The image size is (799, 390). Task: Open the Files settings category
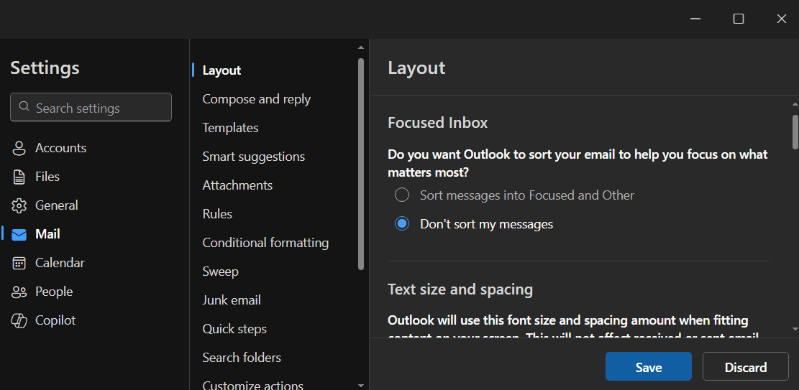(x=47, y=177)
